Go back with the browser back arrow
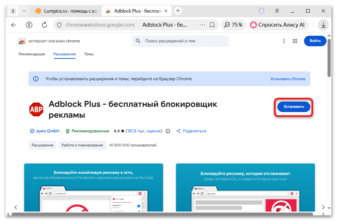The image size is (337, 221). (x=14, y=25)
